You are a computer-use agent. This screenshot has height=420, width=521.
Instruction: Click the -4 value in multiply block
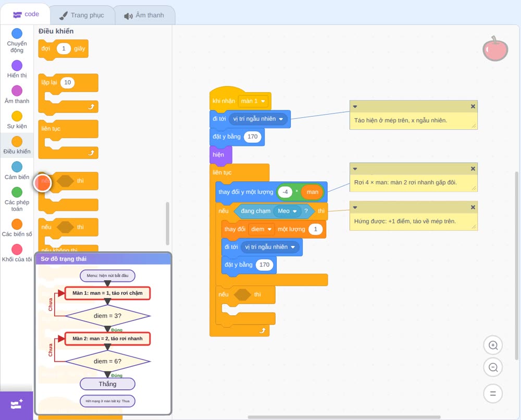point(285,192)
